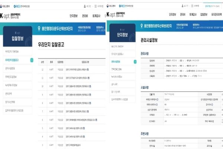Click 입찰공고명 column header in bid table
Screen dimensions: 223x149
pyautogui.click(x=85, y=62)
